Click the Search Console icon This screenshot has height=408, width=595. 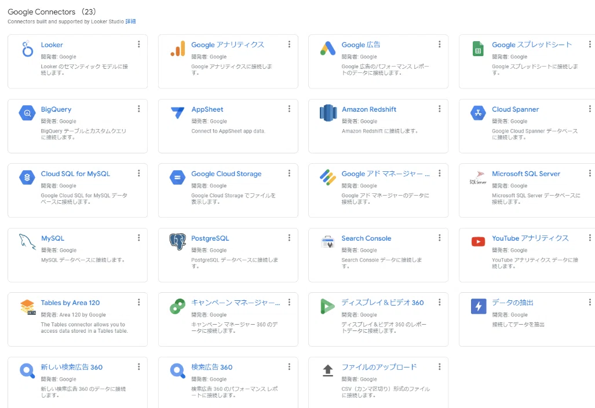tap(328, 241)
